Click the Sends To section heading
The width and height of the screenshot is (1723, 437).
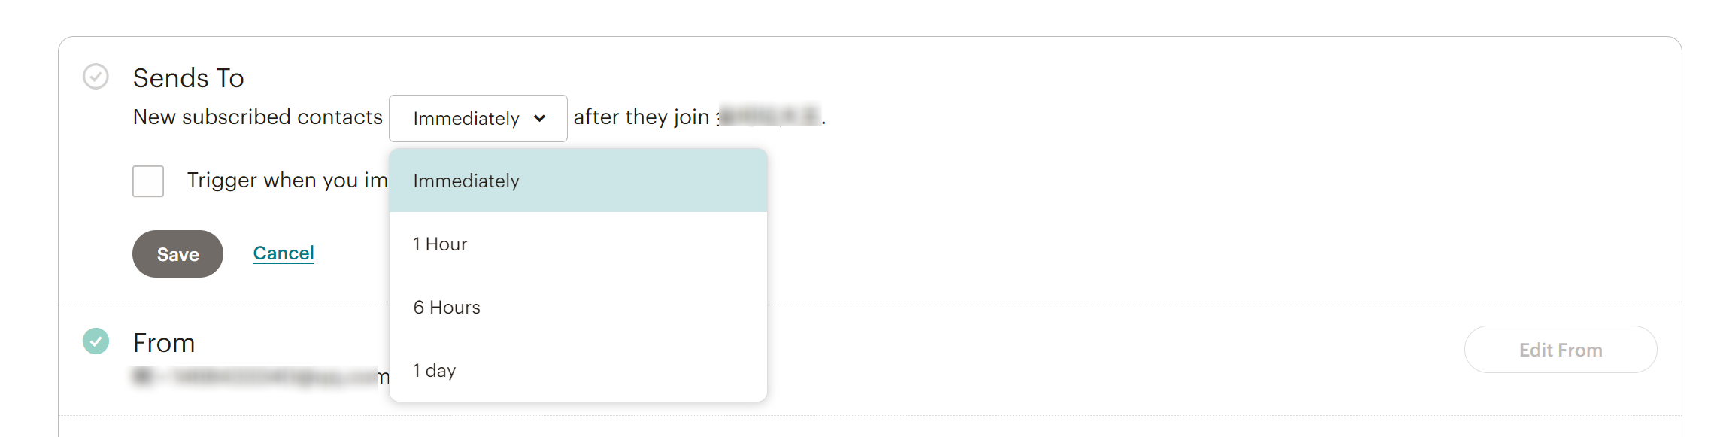pyautogui.click(x=188, y=77)
